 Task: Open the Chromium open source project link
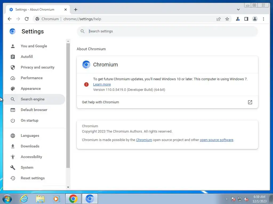144,140
